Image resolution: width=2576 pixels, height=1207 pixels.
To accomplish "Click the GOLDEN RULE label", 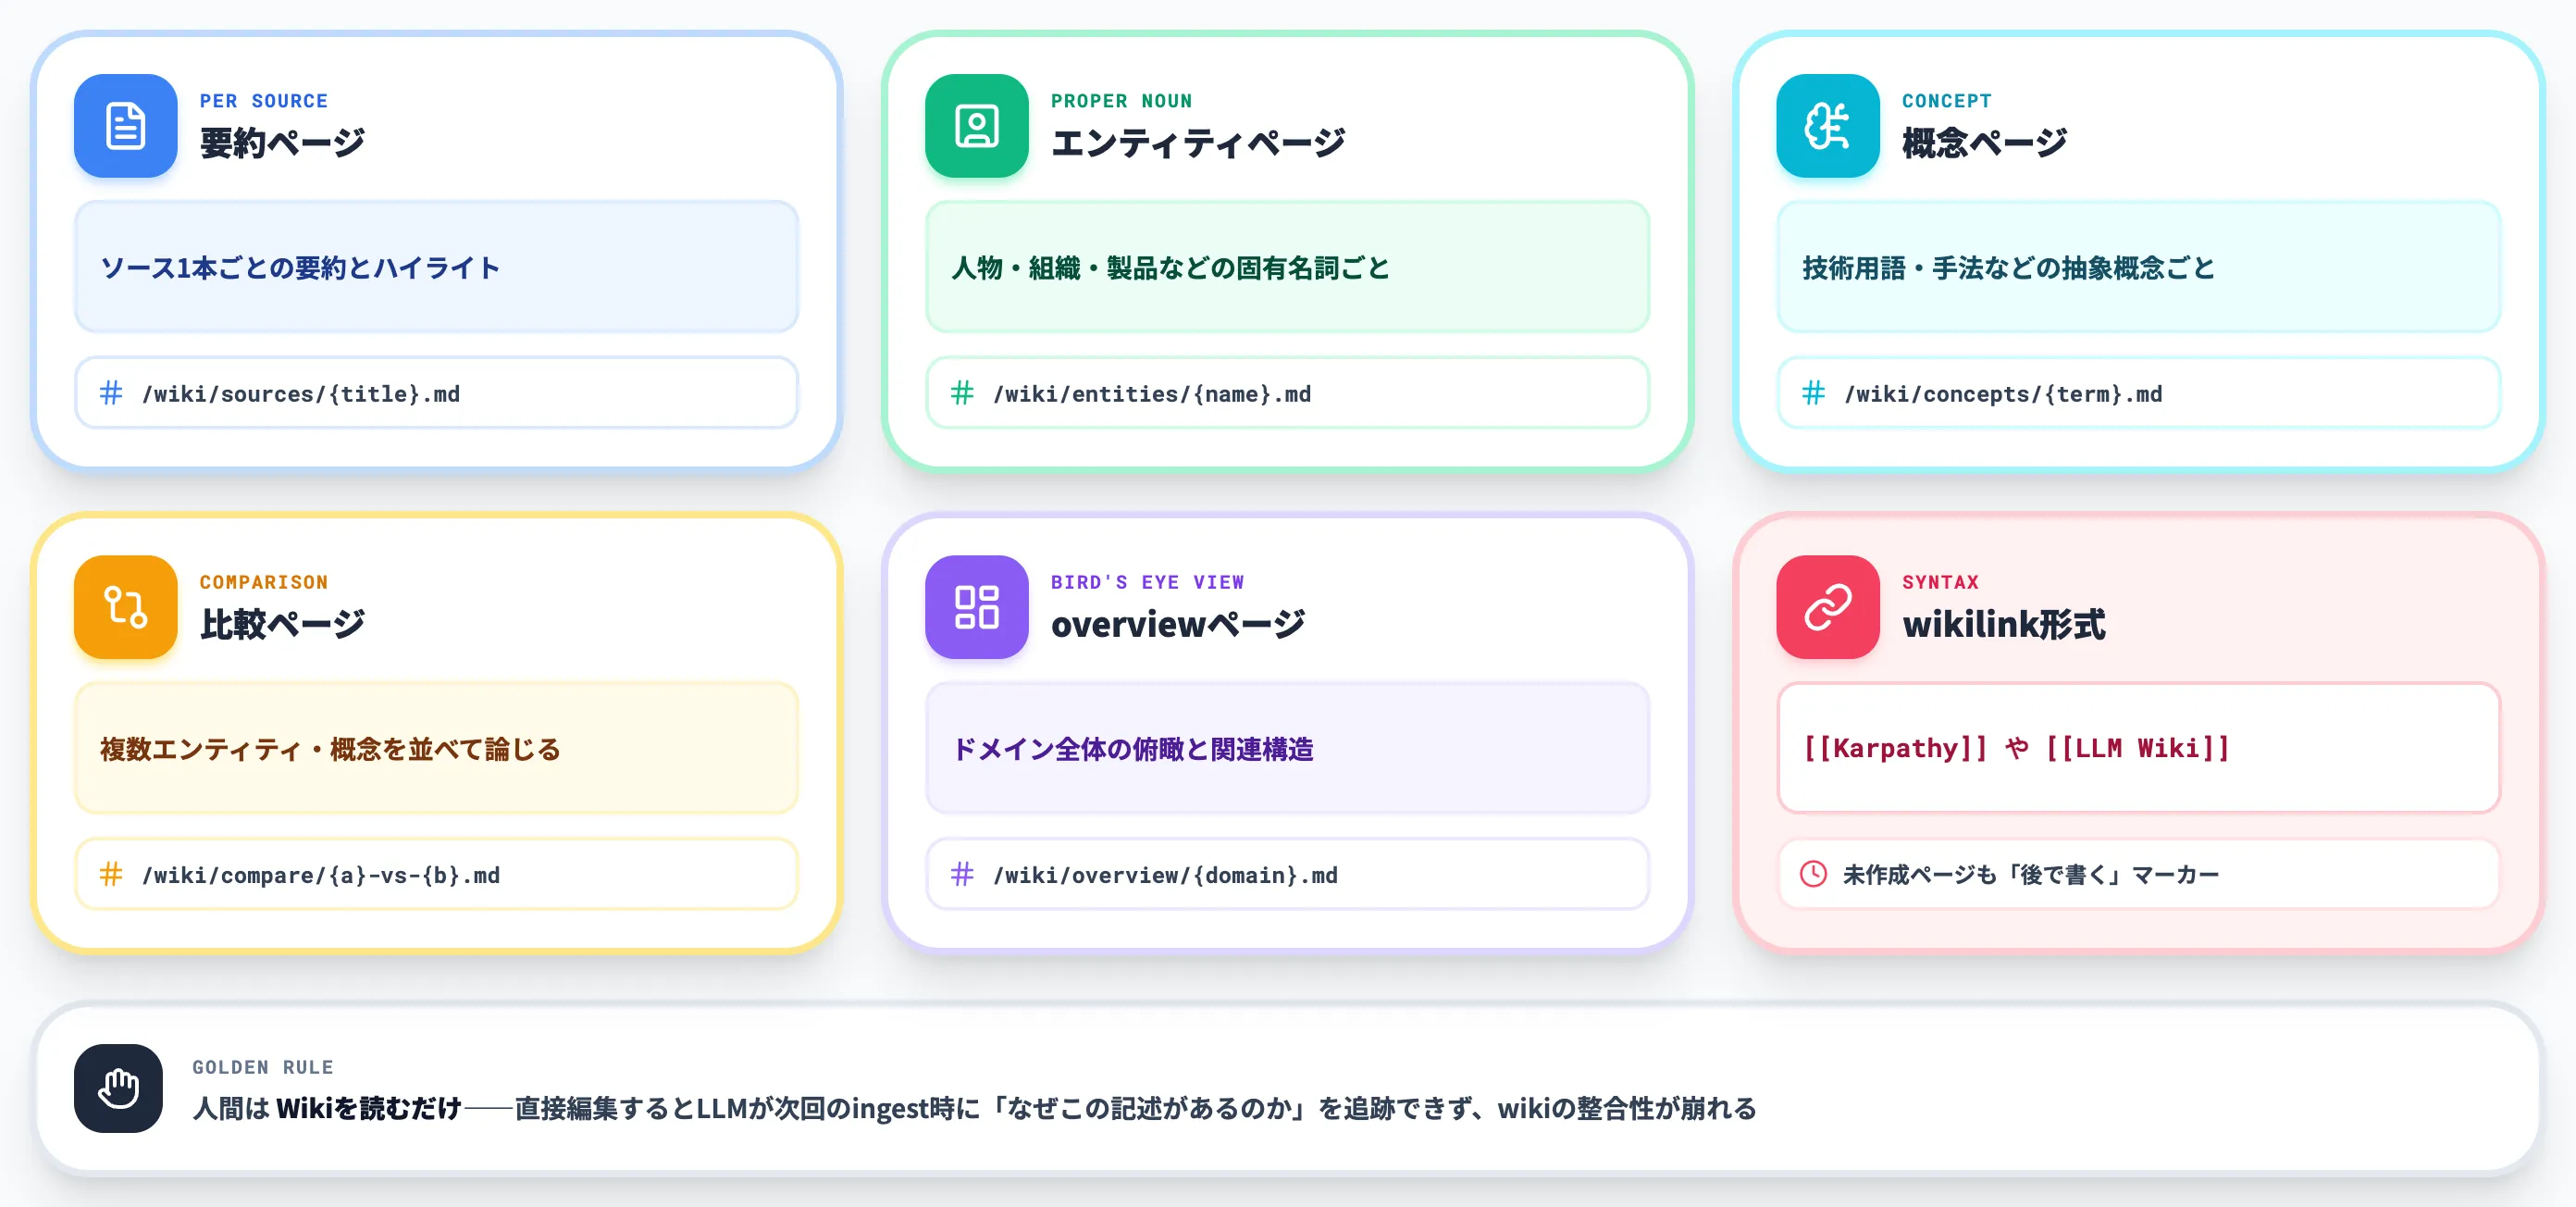I will click(x=263, y=1067).
